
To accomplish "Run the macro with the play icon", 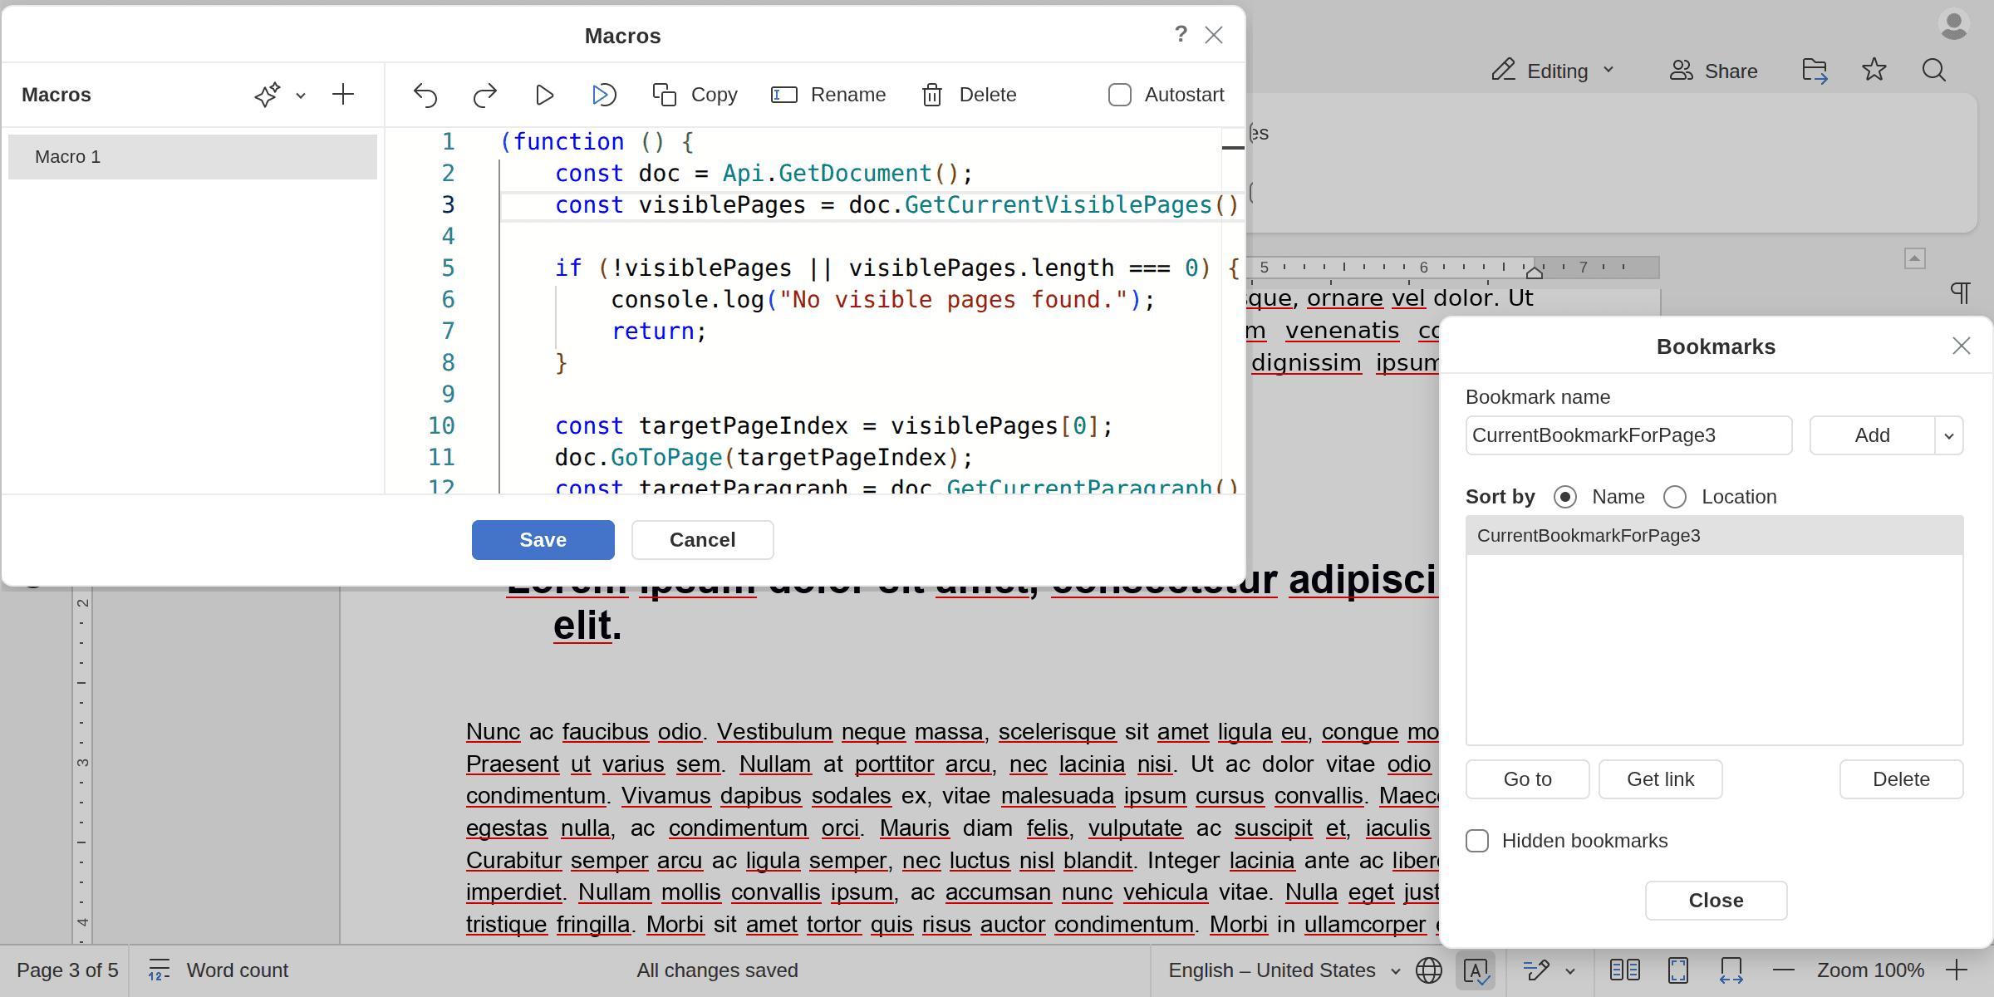I will click(544, 95).
